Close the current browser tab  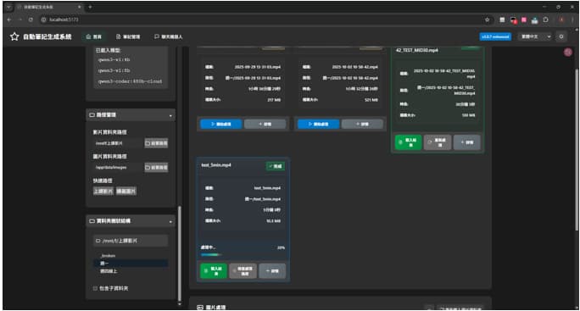click(x=80, y=7)
